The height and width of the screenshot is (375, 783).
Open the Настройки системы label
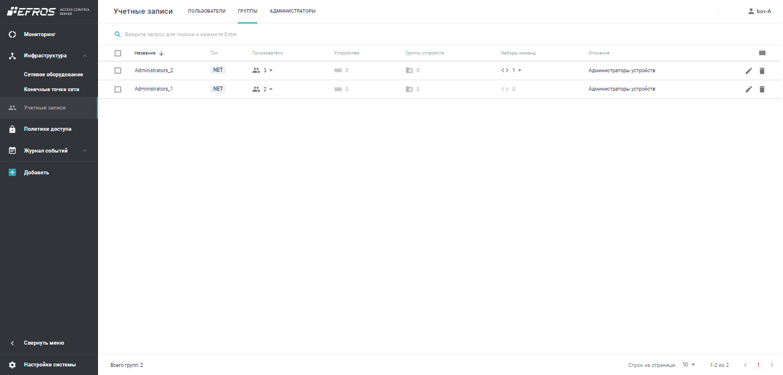click(50, 365)
